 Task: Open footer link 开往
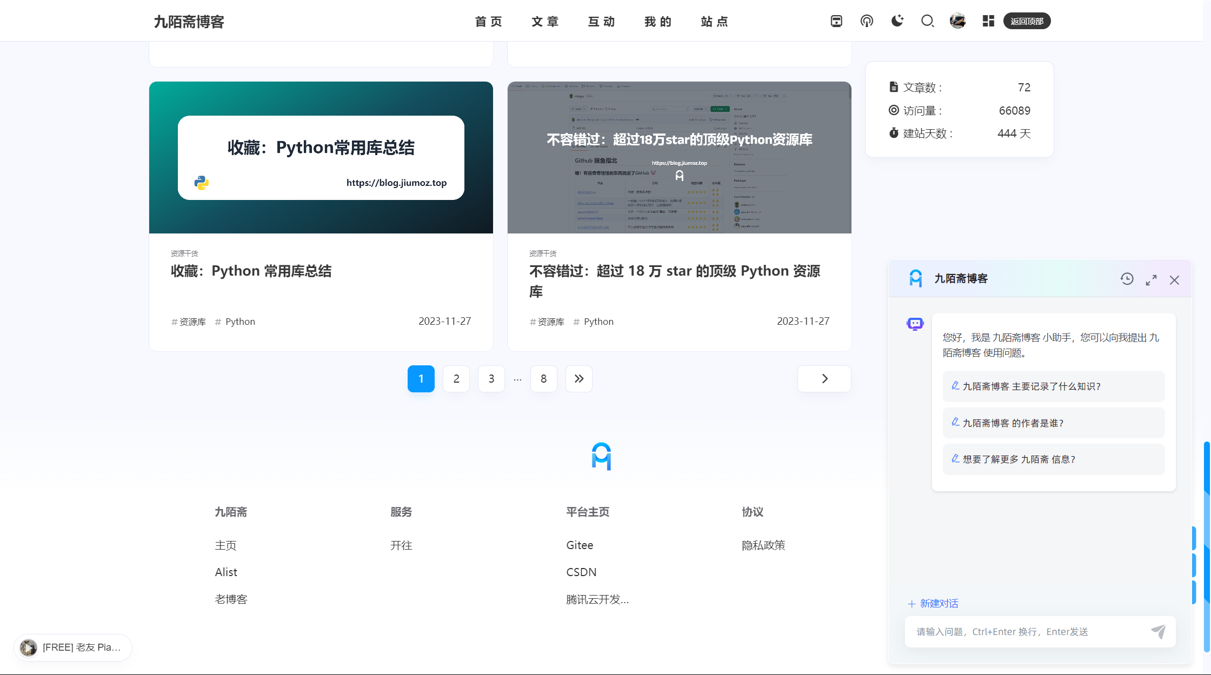401,545
